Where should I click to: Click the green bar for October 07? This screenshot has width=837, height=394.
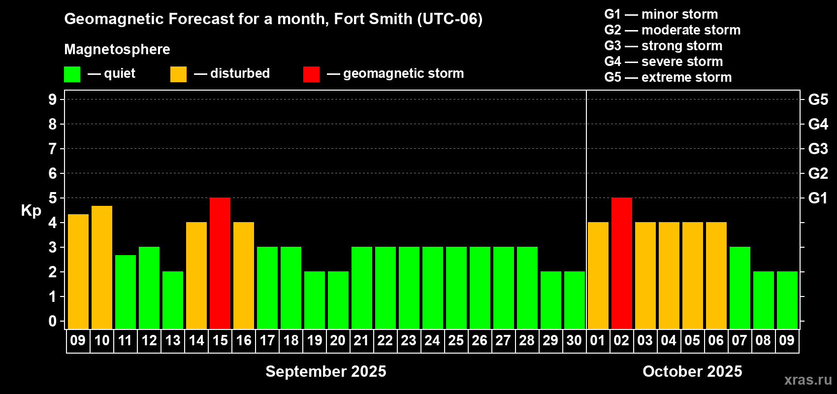tap(740, 288)
